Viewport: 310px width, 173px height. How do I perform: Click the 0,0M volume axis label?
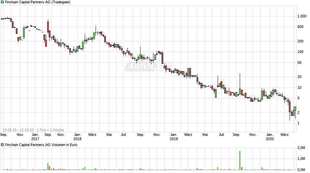coord(301,170)
